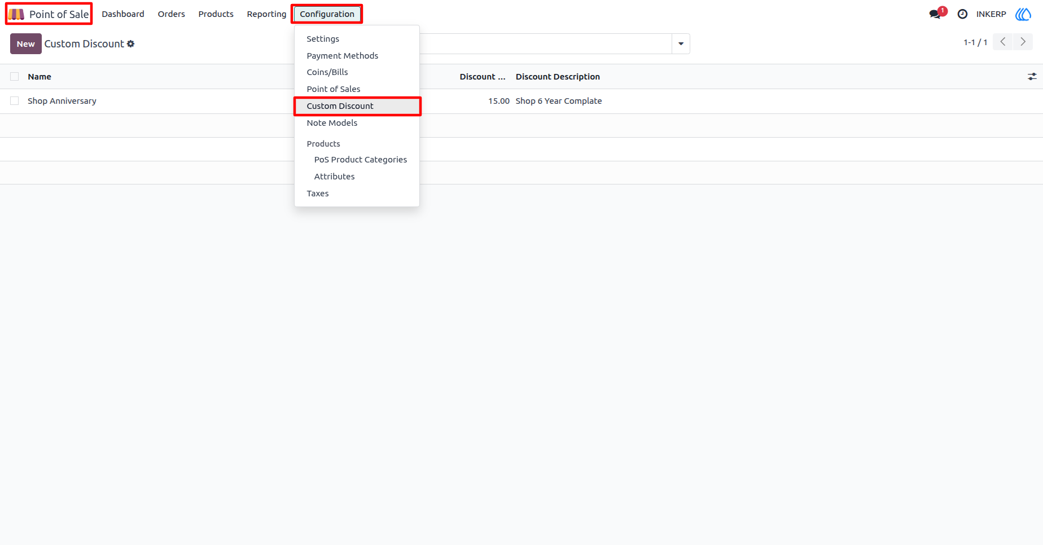Open the discuss messages chat icon
The height and width of the screenshot is (545, 1043).
(935, 14)
